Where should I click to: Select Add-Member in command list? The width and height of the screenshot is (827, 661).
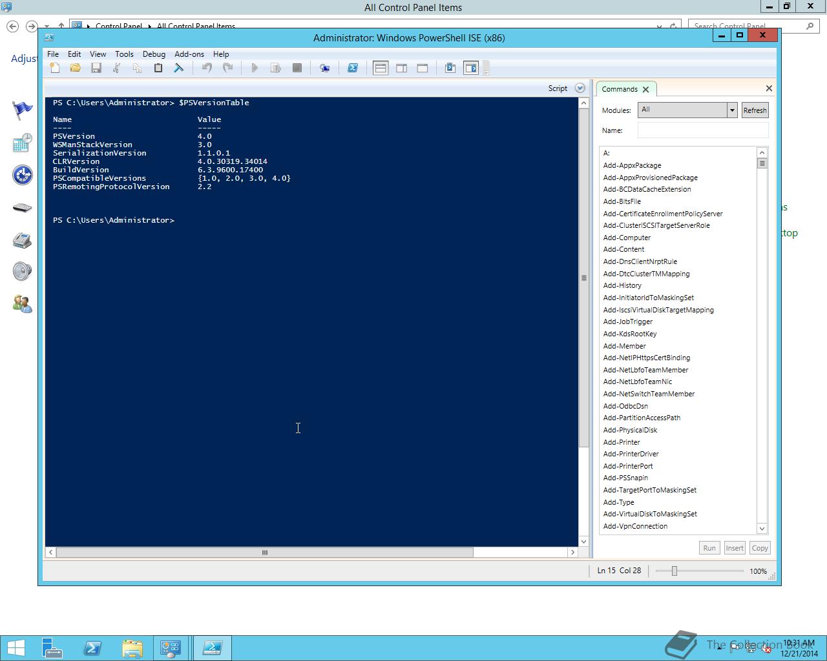click(624, 346)
